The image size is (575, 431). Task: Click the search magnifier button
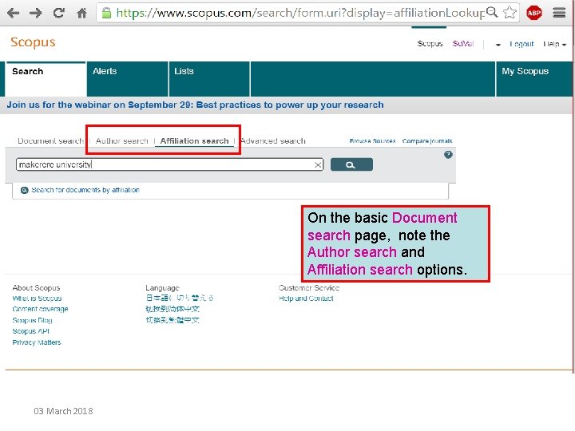[351, 164]
